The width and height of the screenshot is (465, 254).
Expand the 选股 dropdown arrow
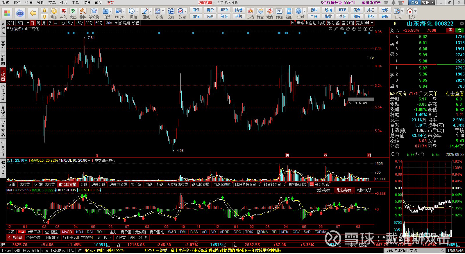[x=186, y=11]
